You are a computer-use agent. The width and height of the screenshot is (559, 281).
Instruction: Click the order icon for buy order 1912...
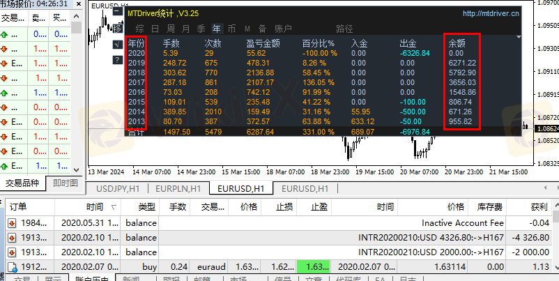click(x=12, y=267)
